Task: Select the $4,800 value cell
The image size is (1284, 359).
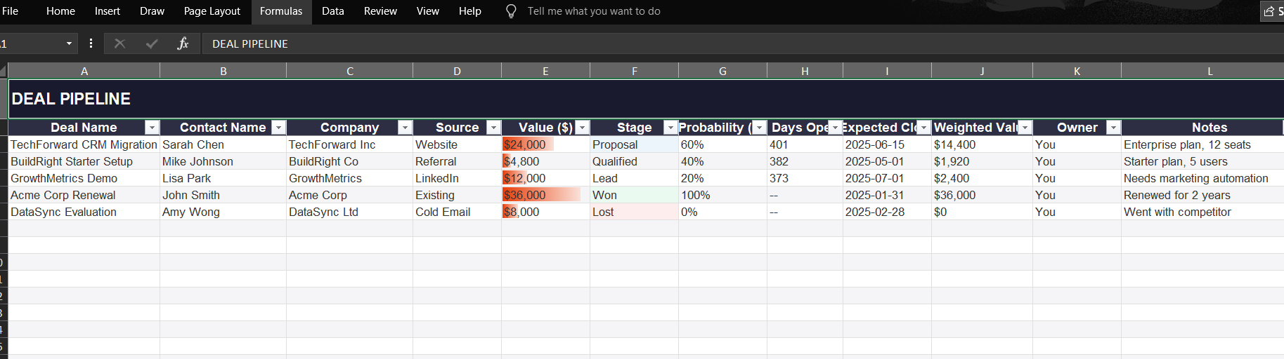Action: click(x=545, y=161)
